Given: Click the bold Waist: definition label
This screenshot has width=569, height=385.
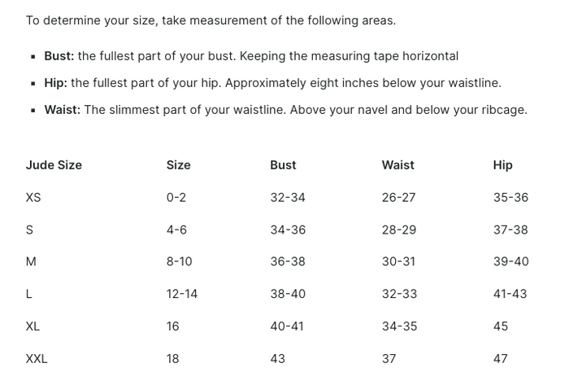Looking at the screenshot, I should point(63,110).
